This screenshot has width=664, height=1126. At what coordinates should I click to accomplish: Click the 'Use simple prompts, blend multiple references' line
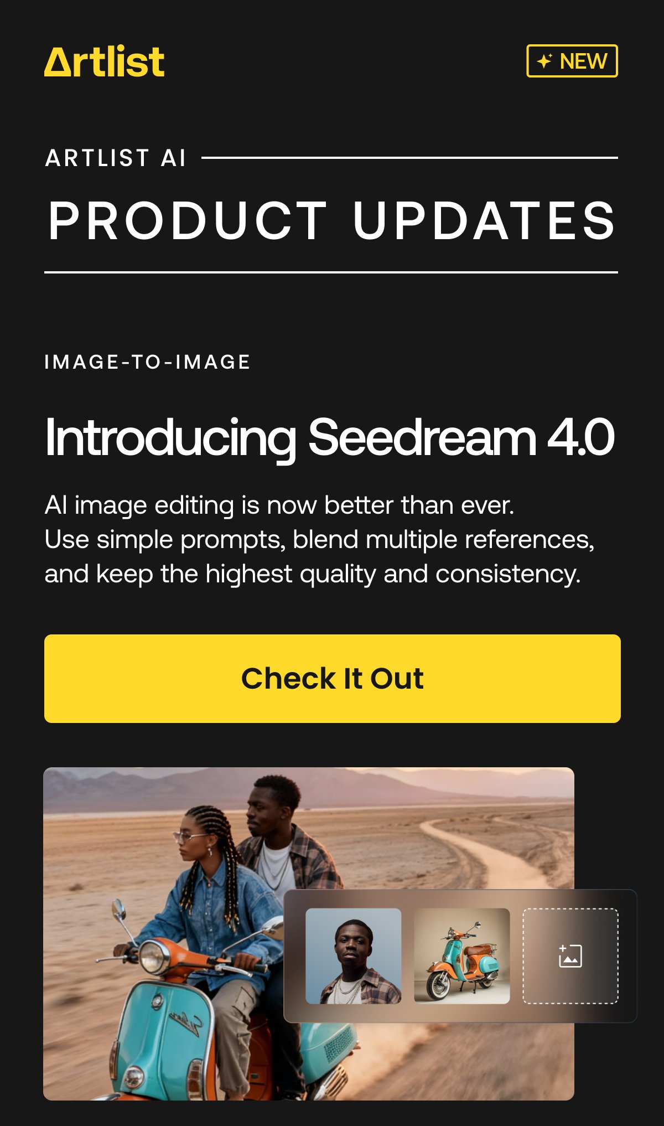(x=319, y=540)
